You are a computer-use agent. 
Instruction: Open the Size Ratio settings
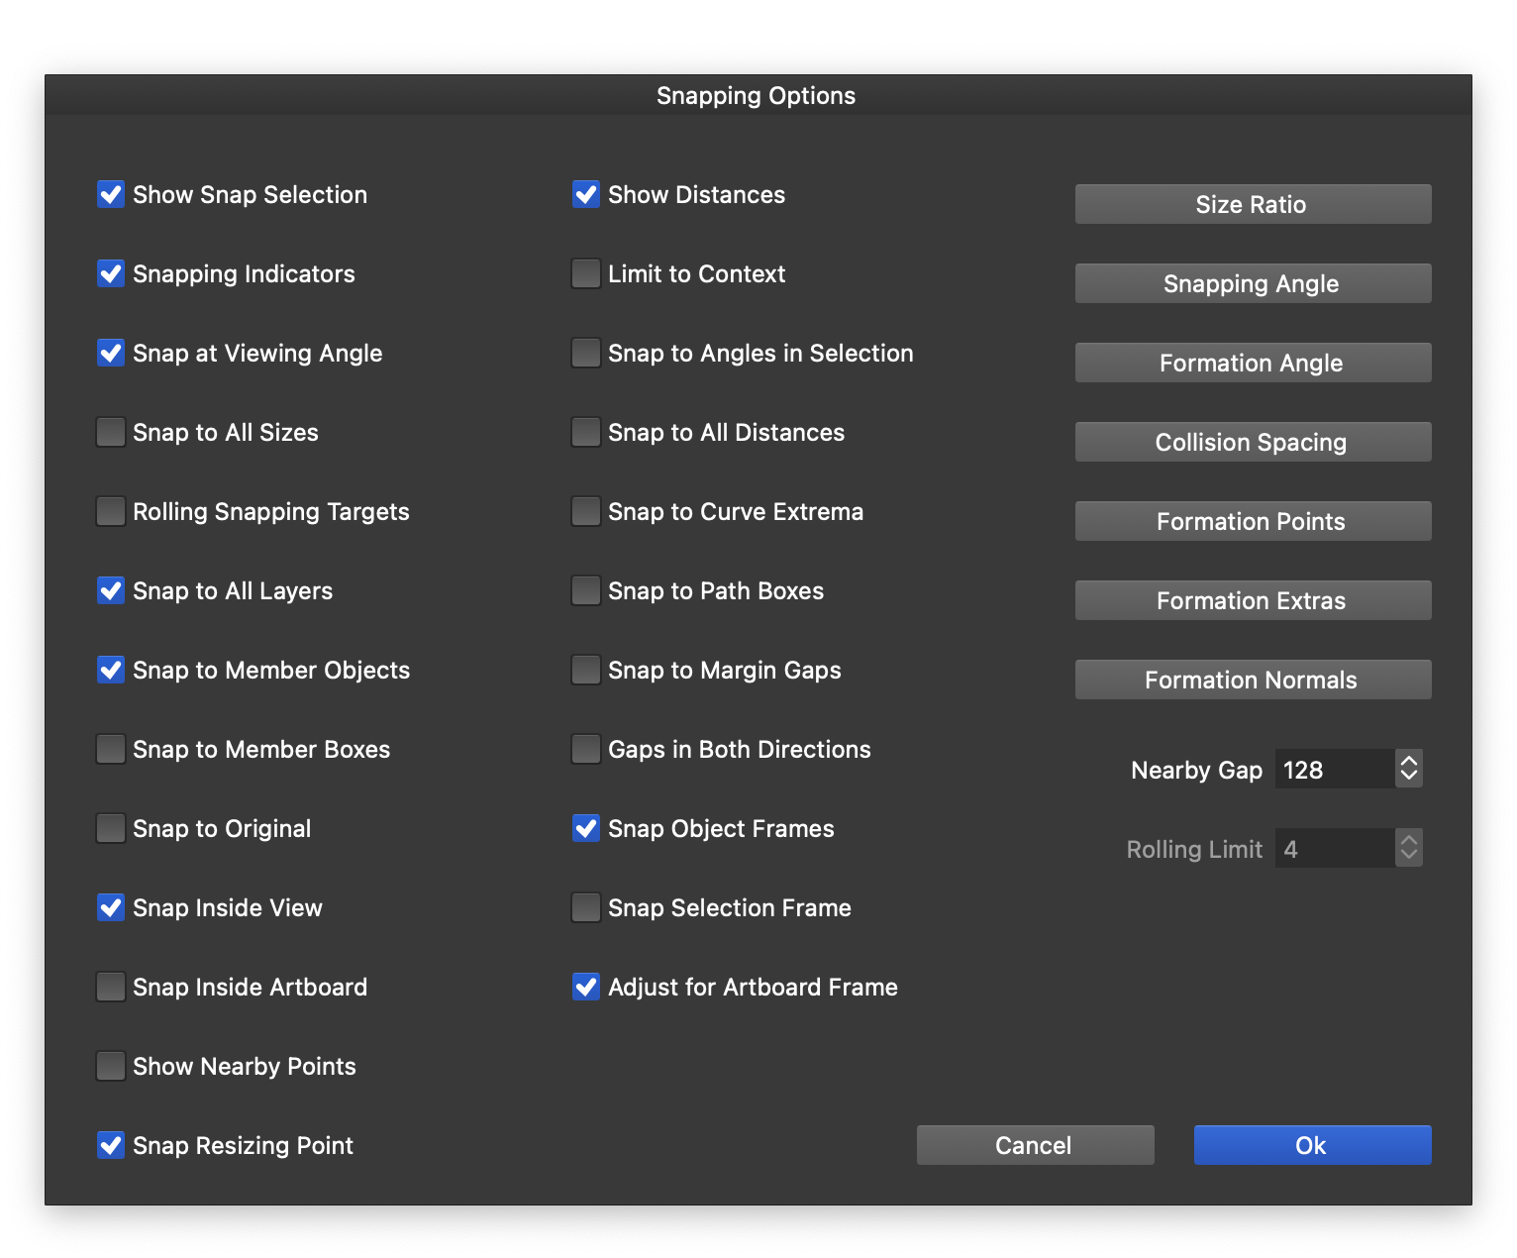point(1253,204)
